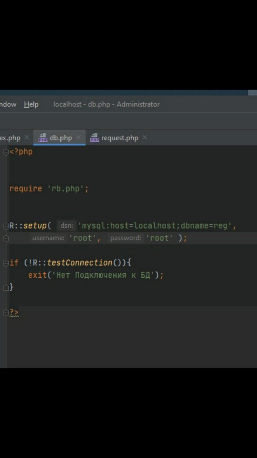Collapse the code fold at <?php line
257x458 pixels.
click(6, 152)
